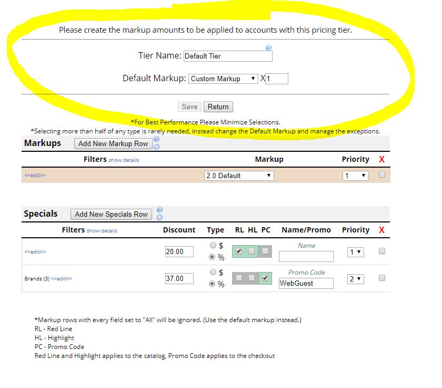Open the help icon above Tier Name
The width and height of the screenshot is (442, 388).
point(267,46)
